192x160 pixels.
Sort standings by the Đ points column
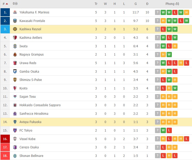147,4
